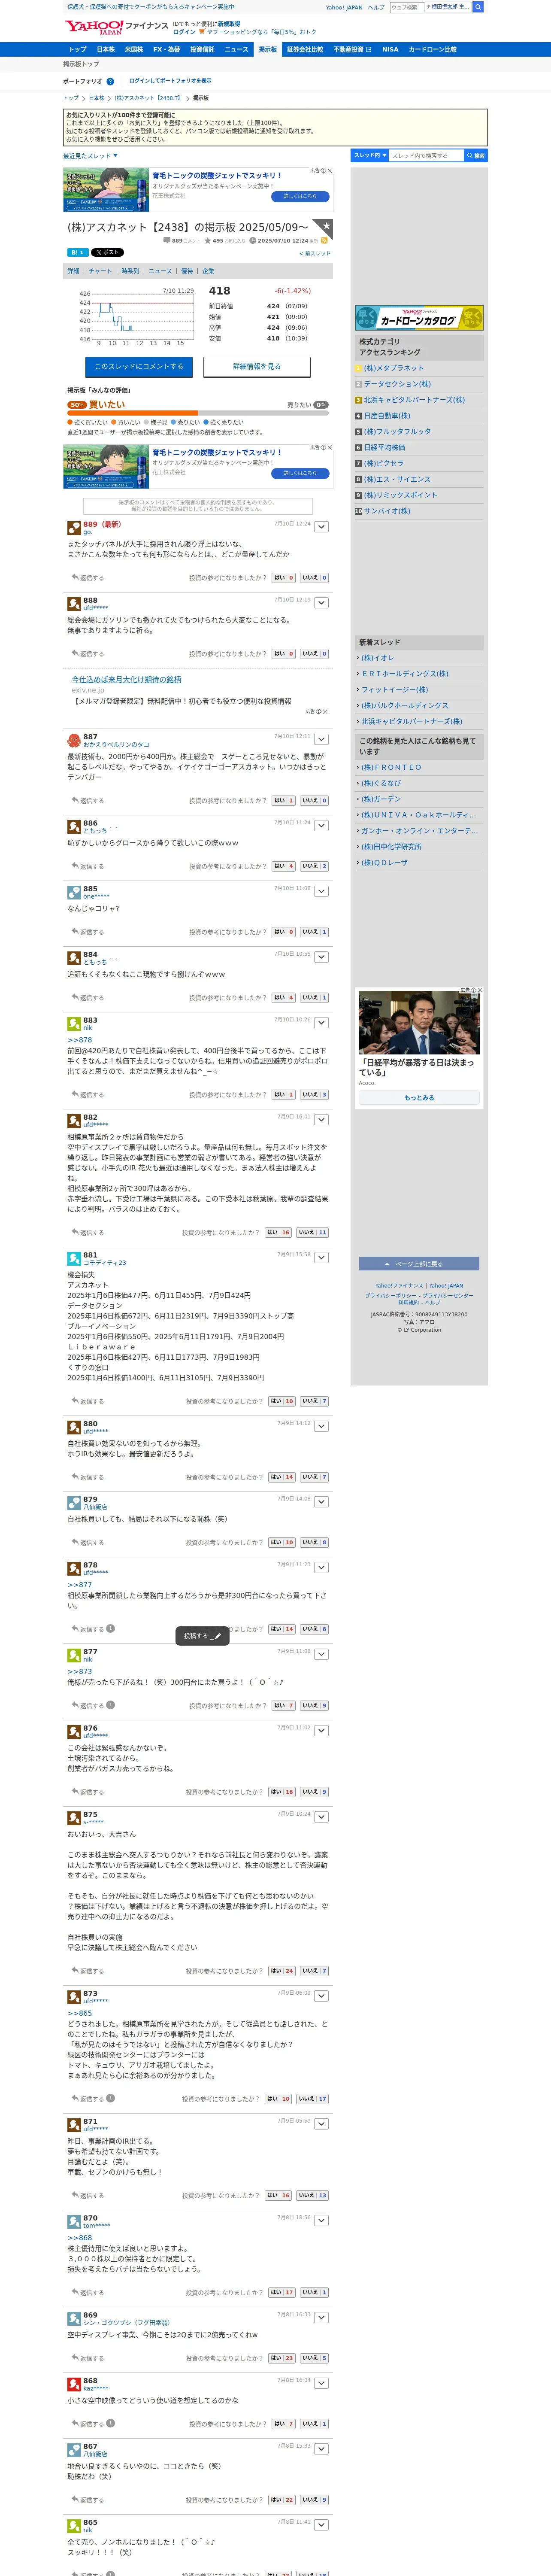Open the sidebar news ad thumbnail photo
Viewport: 551px width, 2576px height.
click(419, 1024)
